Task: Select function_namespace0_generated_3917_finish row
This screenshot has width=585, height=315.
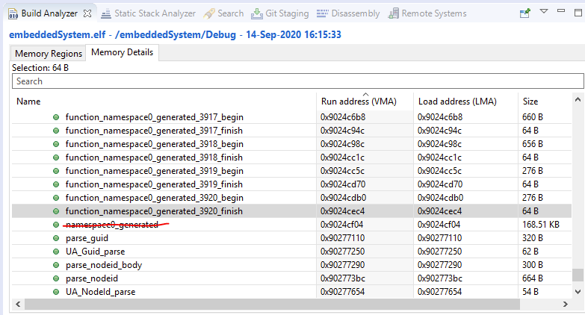Action: 292,131
